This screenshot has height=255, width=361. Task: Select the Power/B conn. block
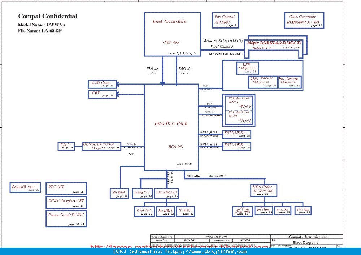25,187
